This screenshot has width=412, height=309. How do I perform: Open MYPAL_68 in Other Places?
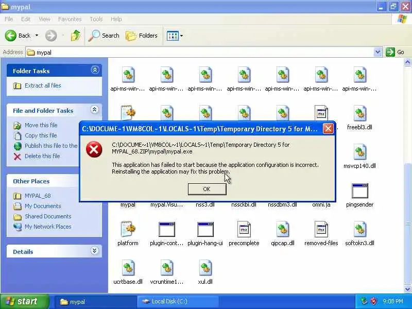(x=38, y=196)
